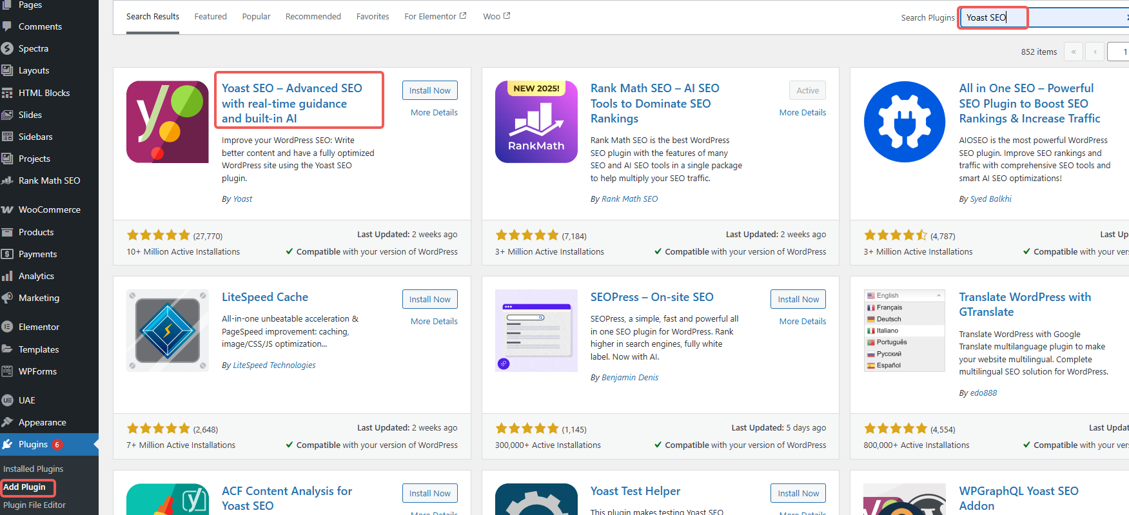
Task: Click the Yoast SEO plugin logo
Action: pyautogui.click(x=168, y=122)
